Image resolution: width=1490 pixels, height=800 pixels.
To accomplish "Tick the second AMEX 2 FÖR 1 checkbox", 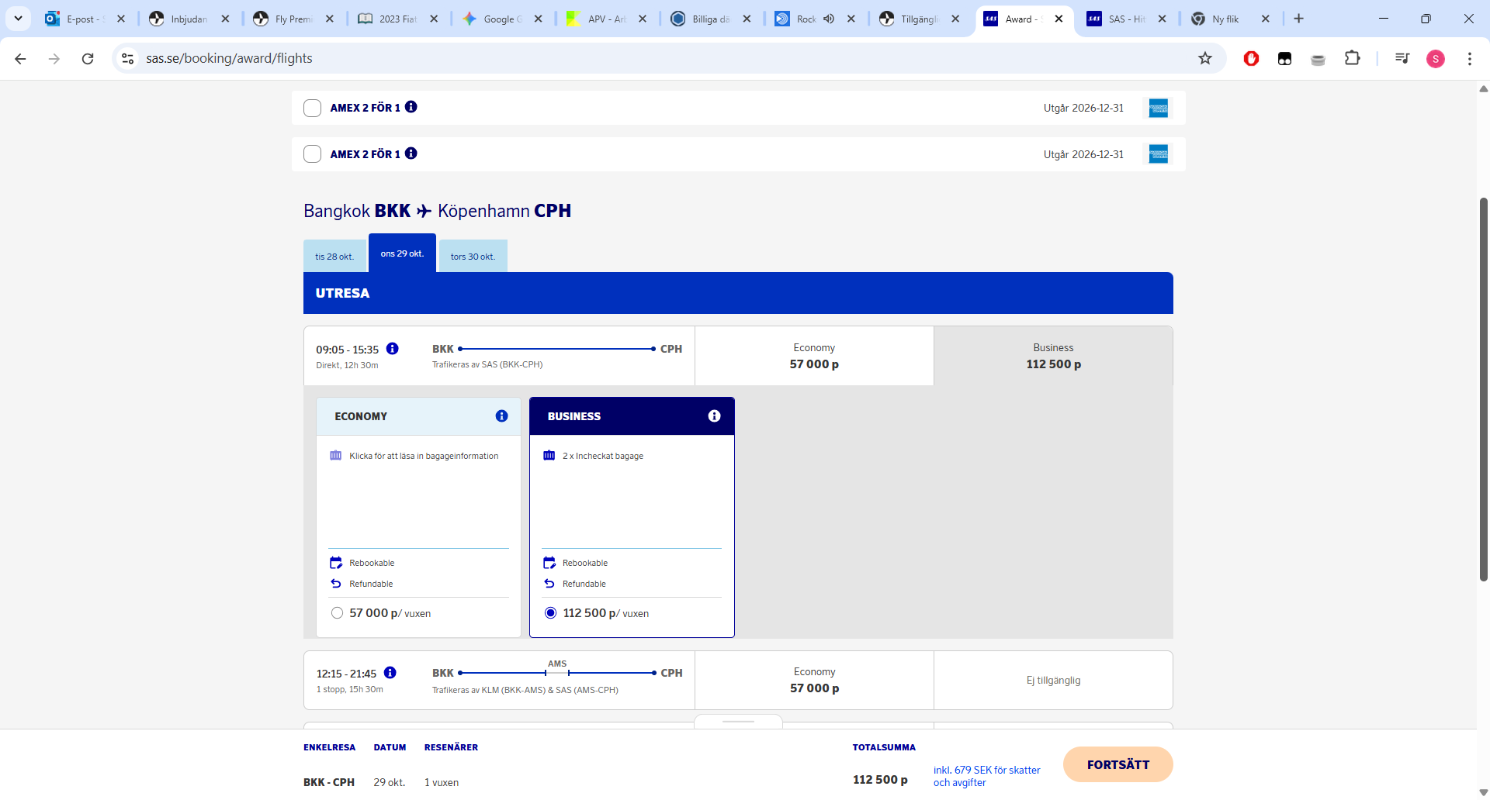I will [x=313, y=154].
